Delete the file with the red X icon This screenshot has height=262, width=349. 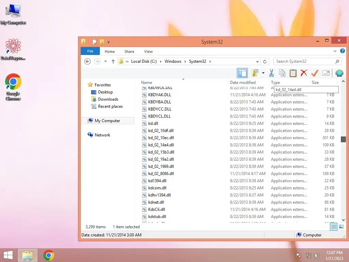click(304, 73)
